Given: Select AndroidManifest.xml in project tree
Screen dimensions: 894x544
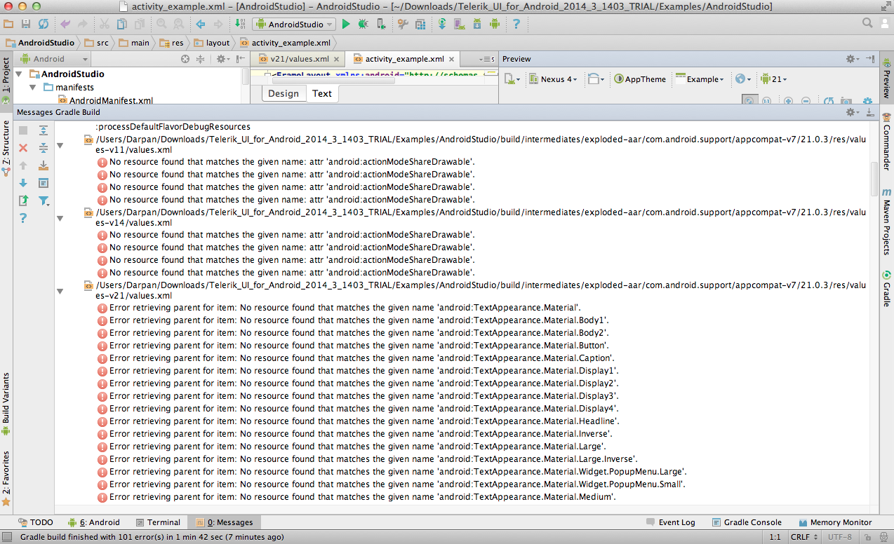Looking at the screenshot, I should coord(105,101).
